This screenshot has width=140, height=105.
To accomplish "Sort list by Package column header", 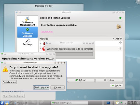I will point(44,39).
